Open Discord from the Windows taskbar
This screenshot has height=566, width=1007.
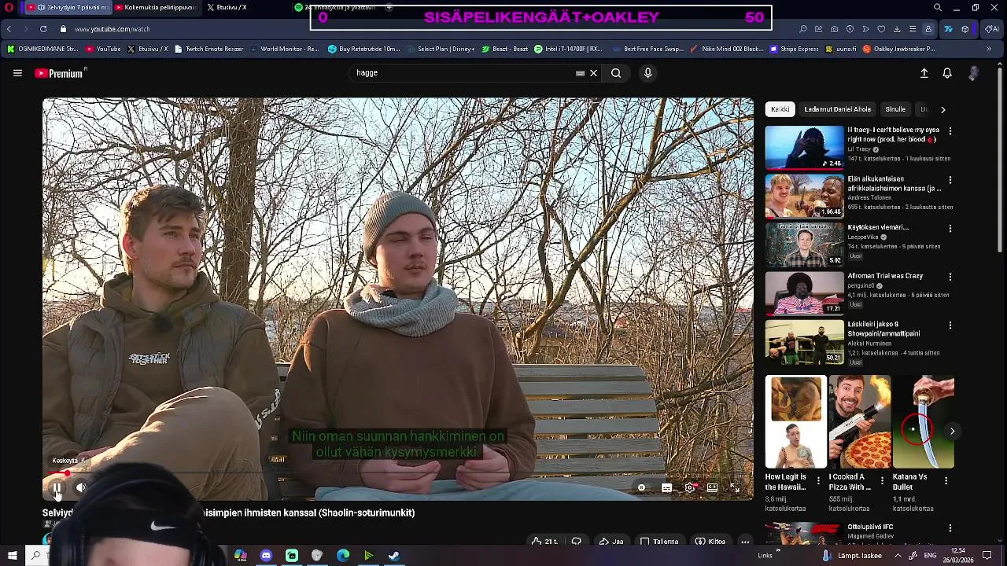[x=266, y=556]
